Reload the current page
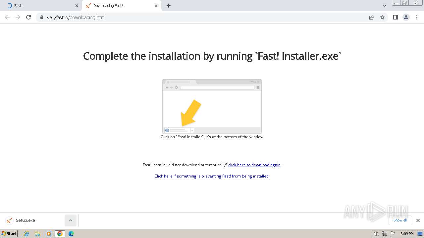Viewport: 424px width, 238px height. pyautogui.click(x=28, y=17)
